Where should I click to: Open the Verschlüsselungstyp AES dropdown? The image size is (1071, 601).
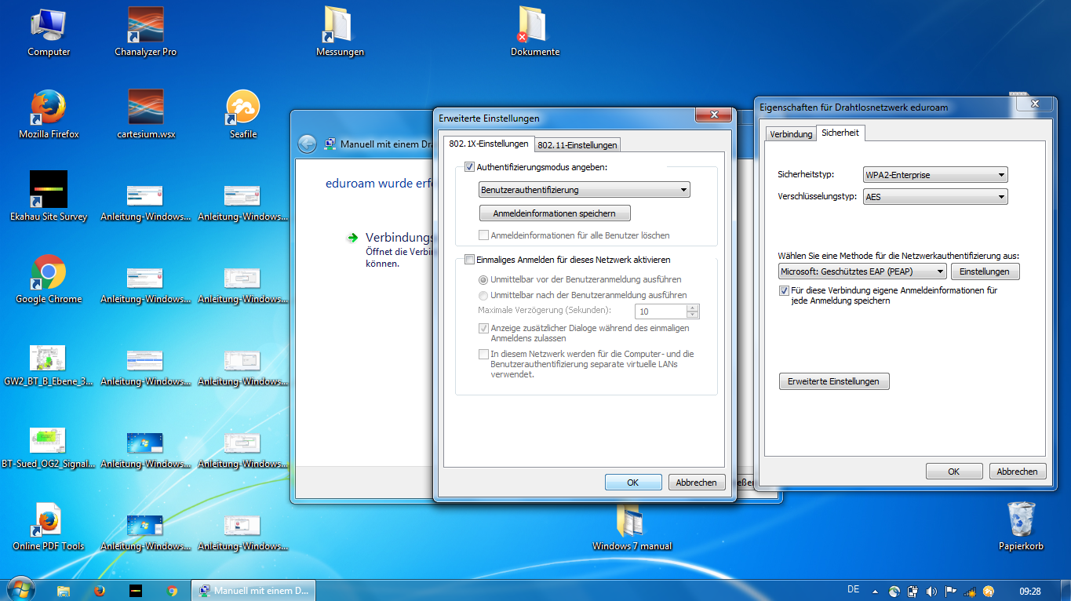point(934,197)
